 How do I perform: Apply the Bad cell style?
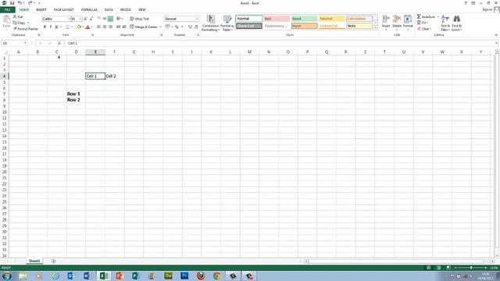click(x=277, y=19)
